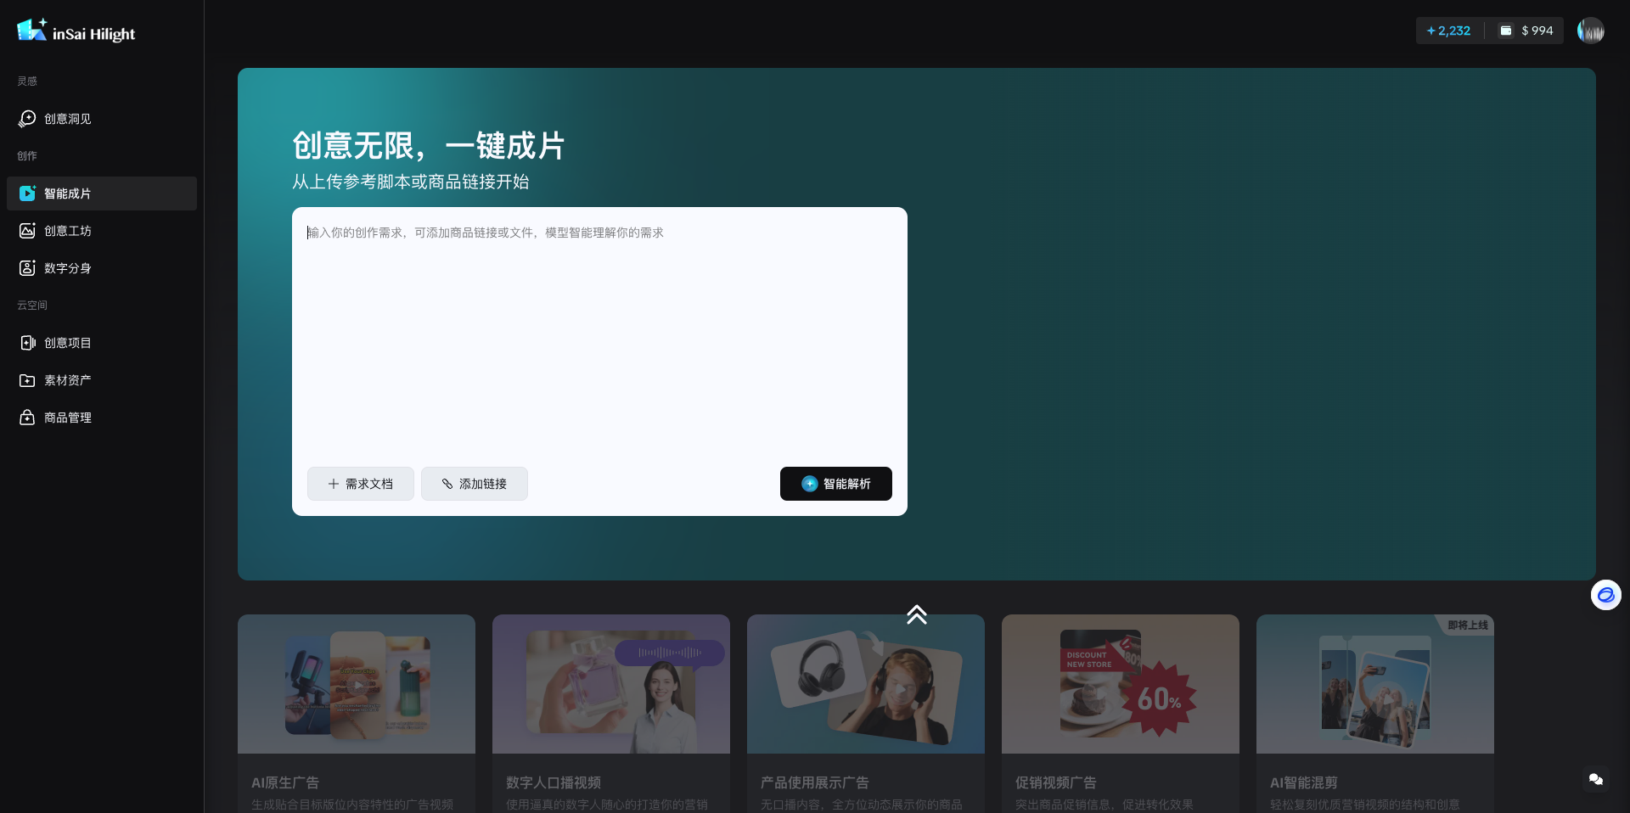
Task: Click the blue sparkle icon on 智能解析
Action: [810, 484]
